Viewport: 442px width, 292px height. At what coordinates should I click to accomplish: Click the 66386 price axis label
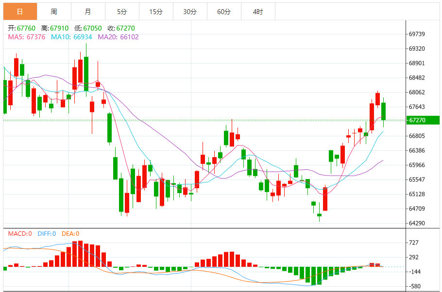(417, 150)
